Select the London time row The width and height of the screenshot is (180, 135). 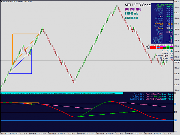[x=164, y=22]
